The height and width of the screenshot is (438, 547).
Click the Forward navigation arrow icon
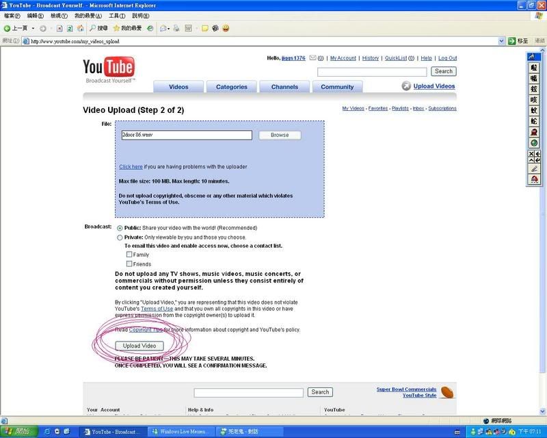(x=43, y=29)
